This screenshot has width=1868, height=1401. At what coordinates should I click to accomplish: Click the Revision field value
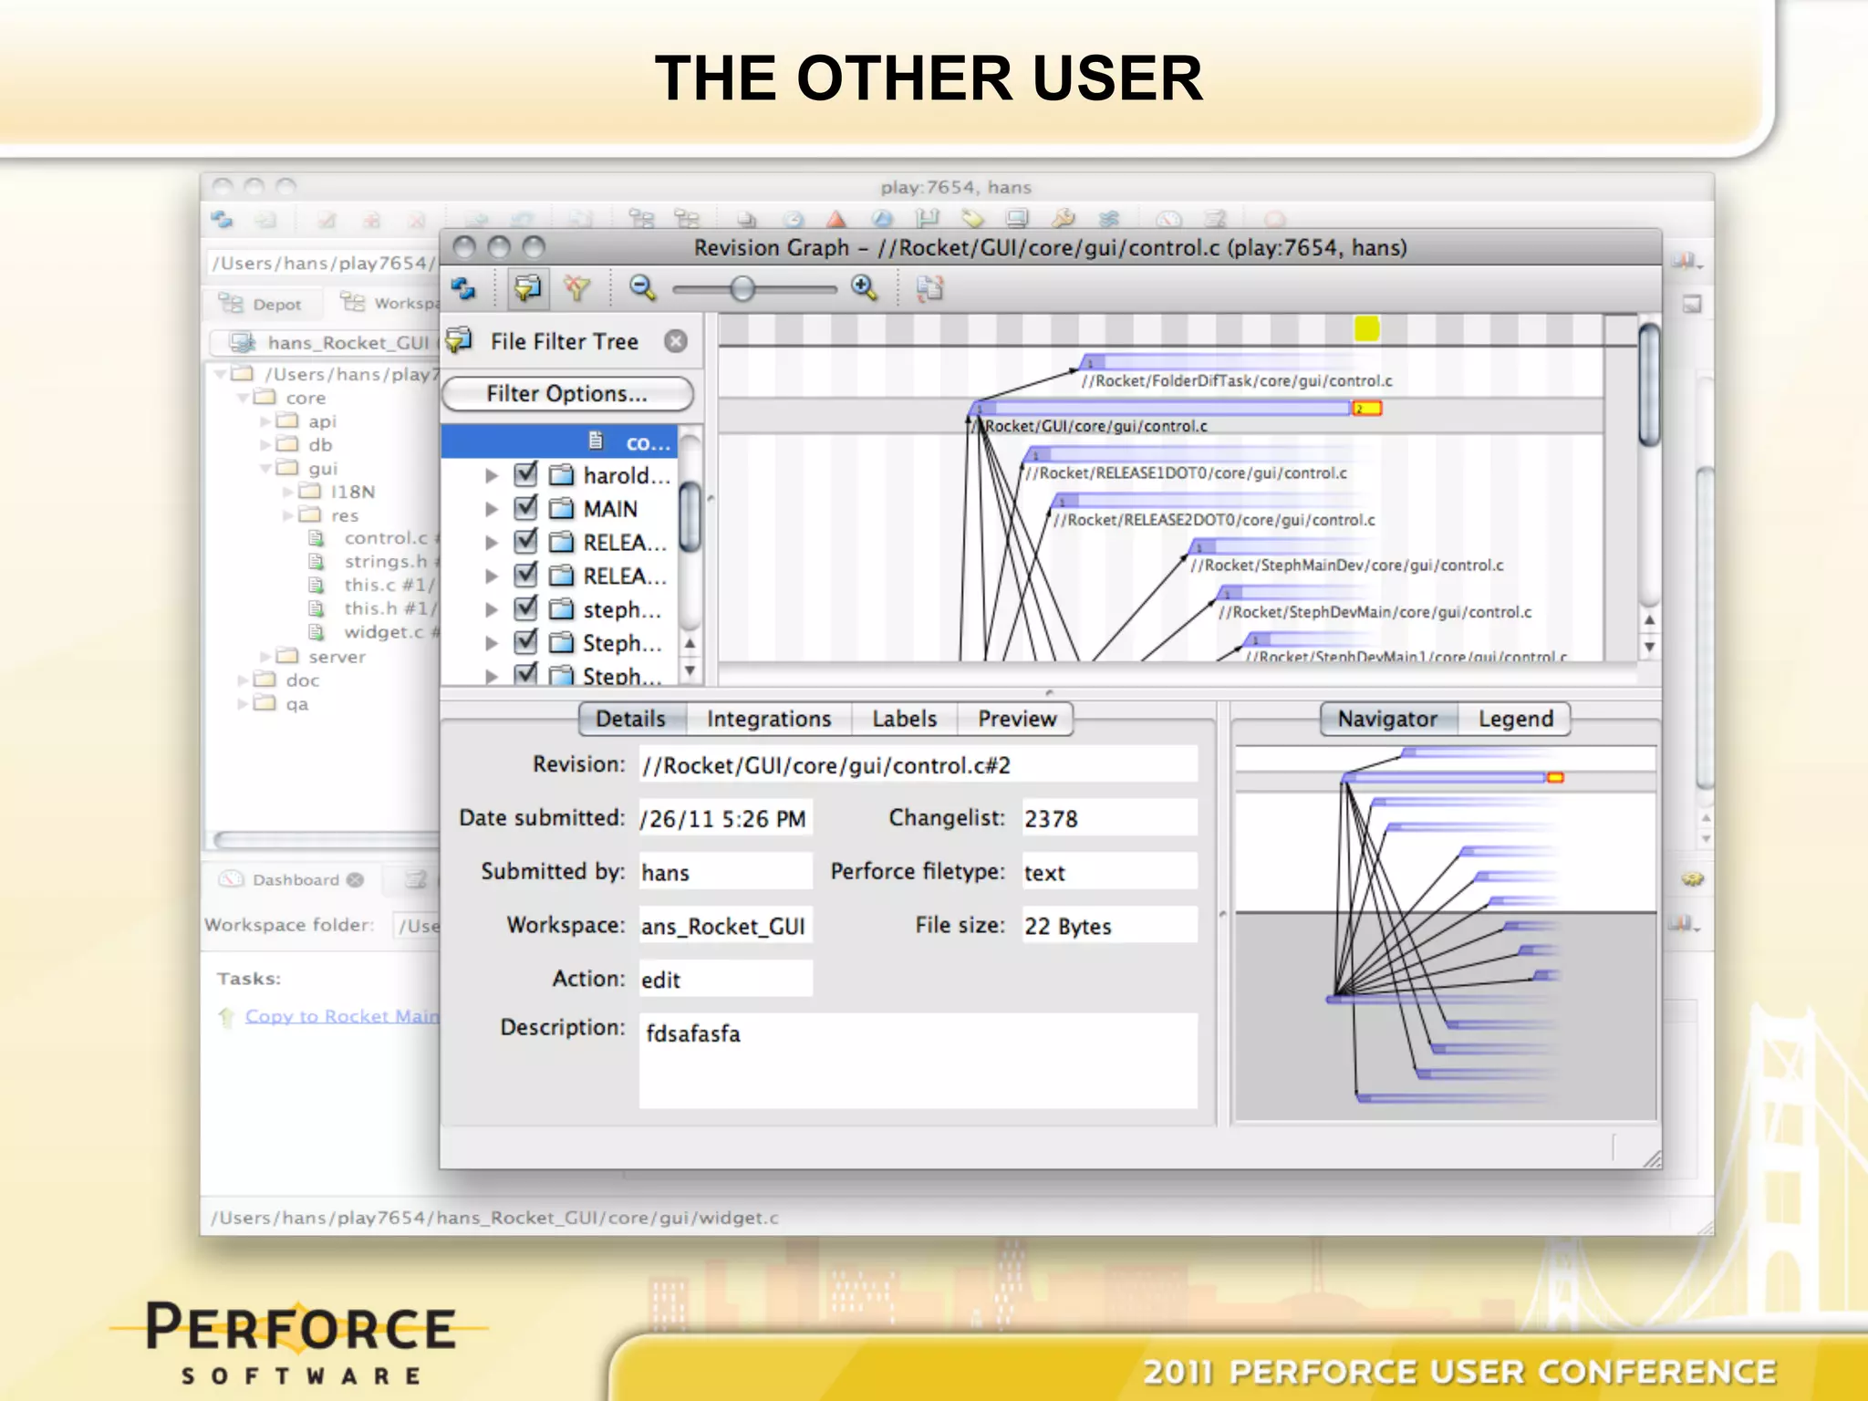coord(918,764)
